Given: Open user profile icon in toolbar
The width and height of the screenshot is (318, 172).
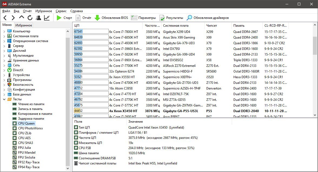Looking at the screenshot, I should coord(38,18).
